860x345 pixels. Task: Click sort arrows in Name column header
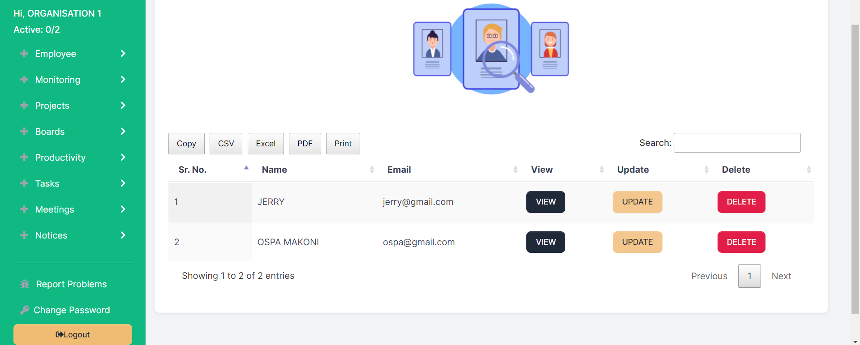[372, 170]
